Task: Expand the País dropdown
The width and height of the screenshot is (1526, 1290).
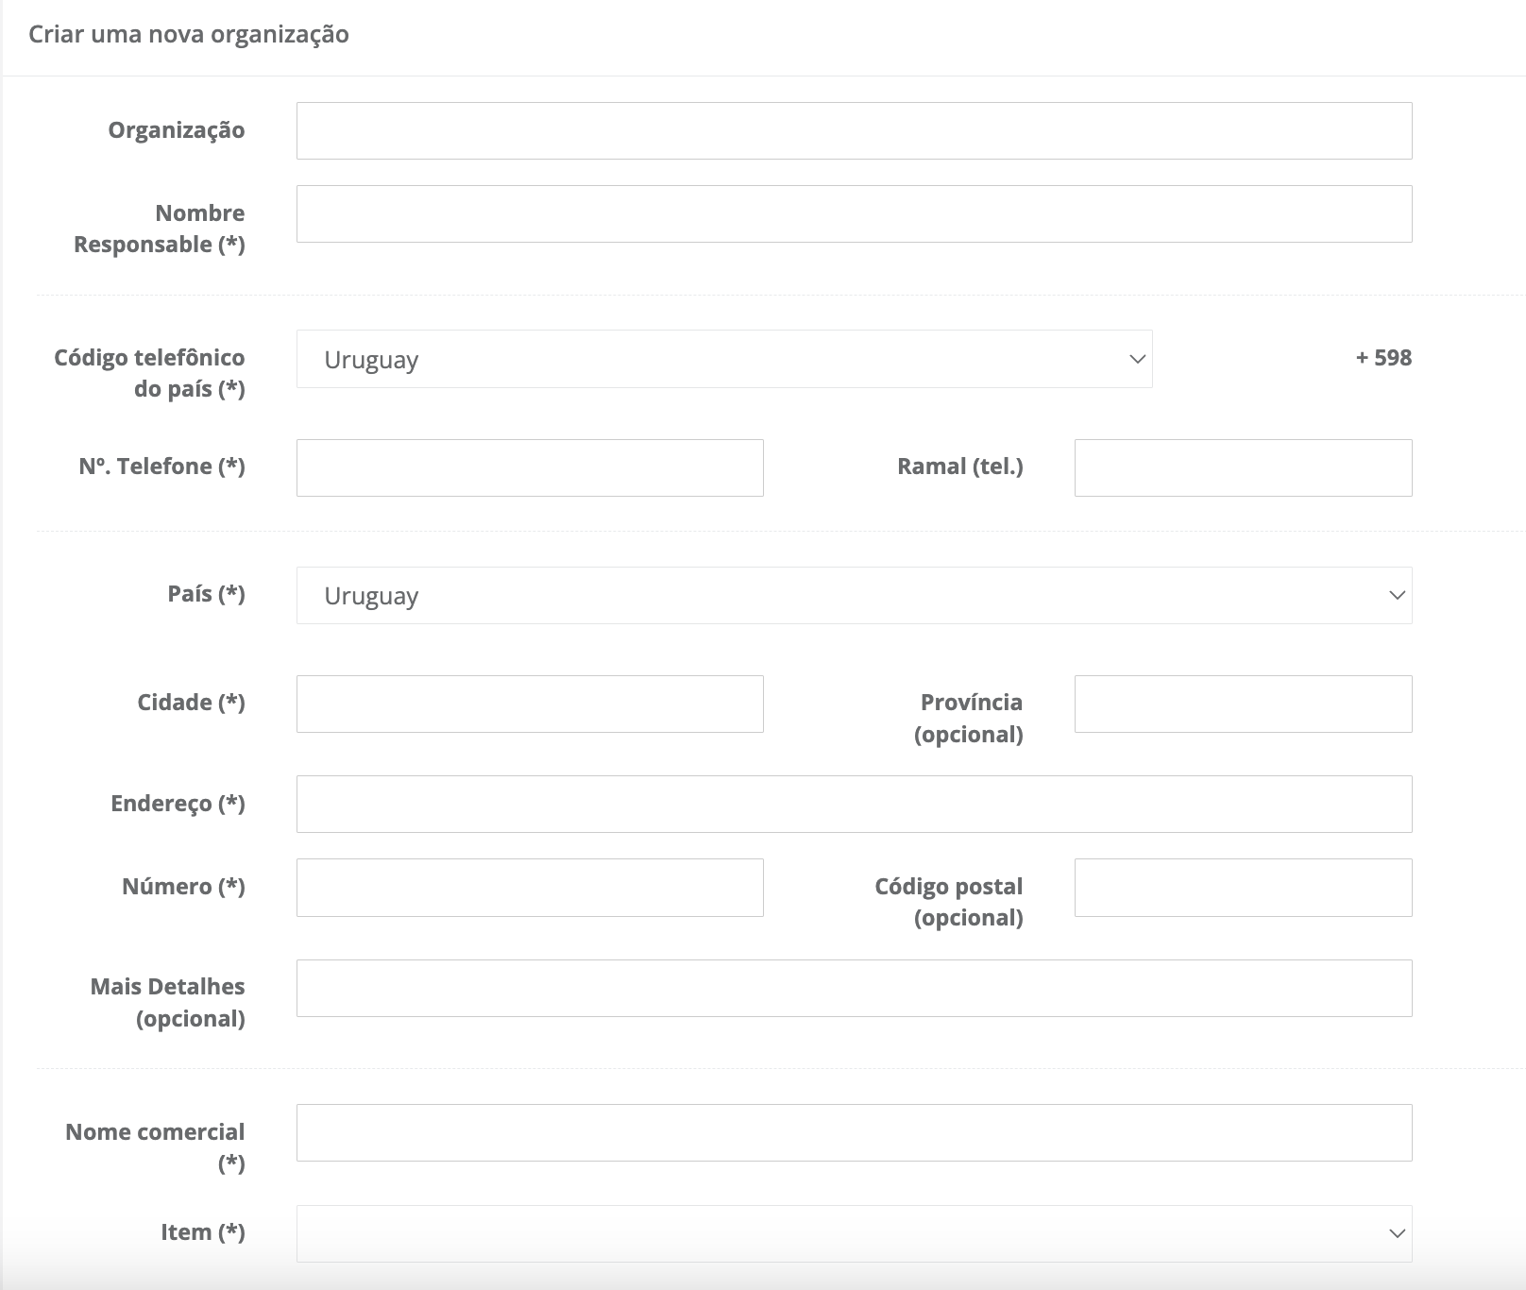Action: point(854,595)
